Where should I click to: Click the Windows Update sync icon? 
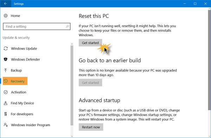6,48
